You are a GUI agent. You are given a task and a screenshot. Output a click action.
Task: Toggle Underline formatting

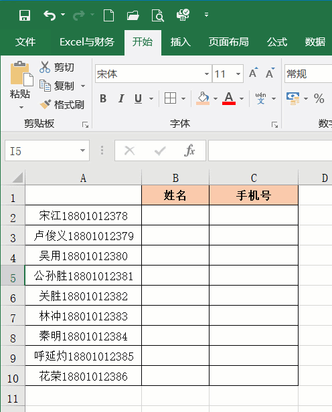click(139, 99)
